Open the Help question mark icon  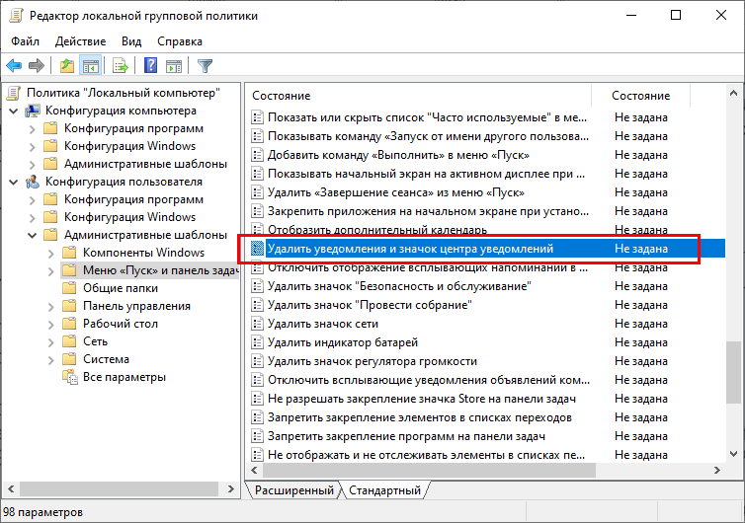pos(150,65)
